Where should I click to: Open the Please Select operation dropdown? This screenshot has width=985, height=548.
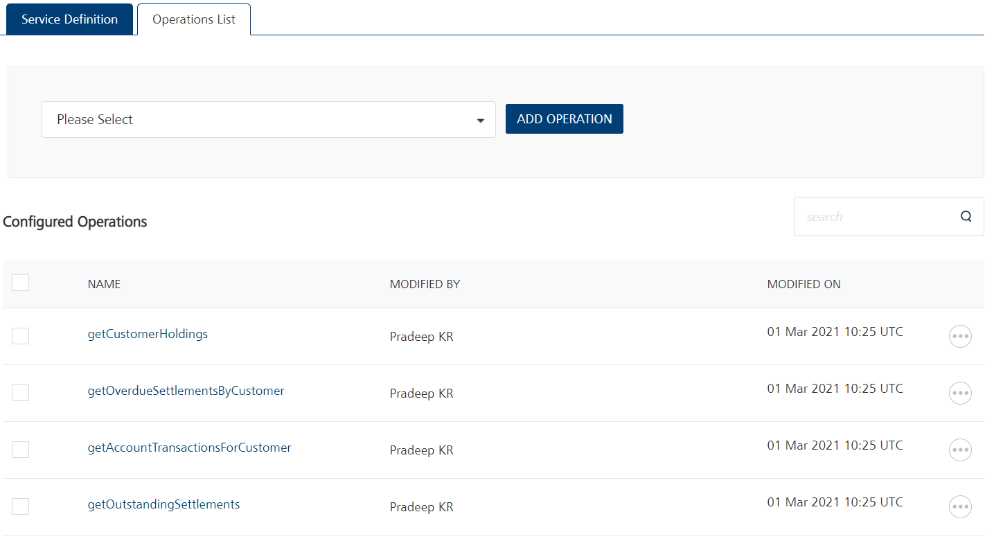click(x=268, y=120)
